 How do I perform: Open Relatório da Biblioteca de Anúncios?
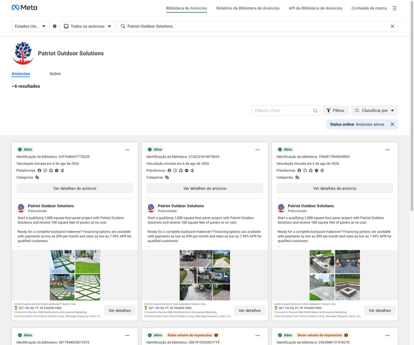(248, 8)
